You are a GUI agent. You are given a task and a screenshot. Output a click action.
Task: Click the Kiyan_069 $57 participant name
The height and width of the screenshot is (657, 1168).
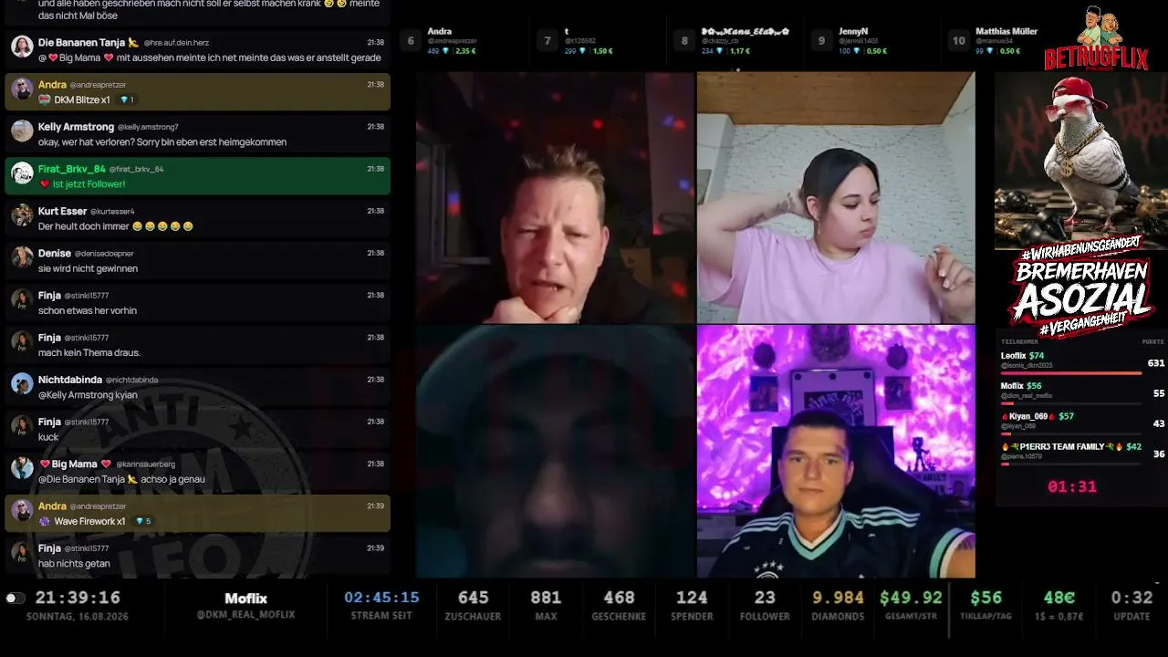(1038, 416)
